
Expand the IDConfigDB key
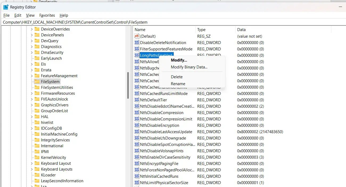(x=32, y=128)
